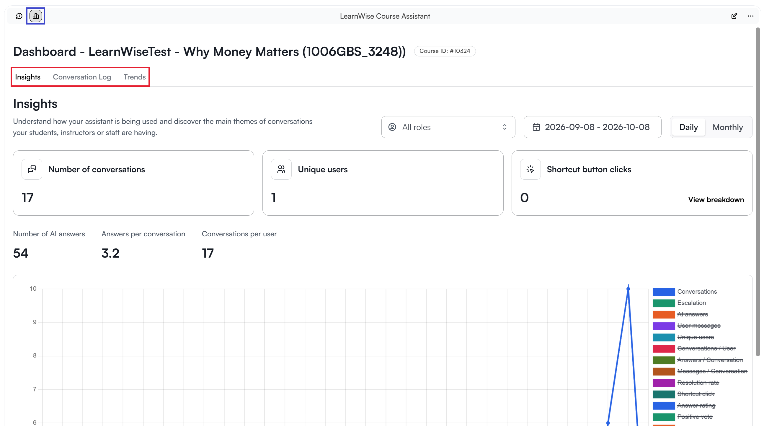Screen dimensions: 764x426
Task: Expand roles list via up-down chevron
Action: tap(505, 127)
